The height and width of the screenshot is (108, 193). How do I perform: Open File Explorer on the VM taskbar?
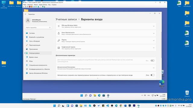[95, 95]
